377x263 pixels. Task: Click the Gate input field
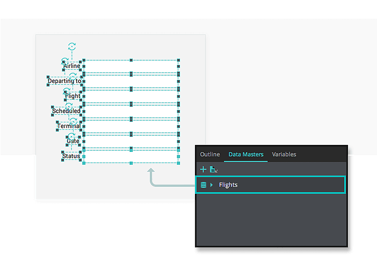click(x=131, y=141)
